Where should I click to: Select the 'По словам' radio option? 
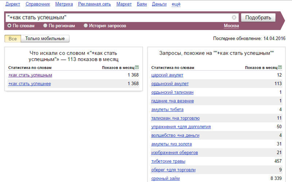pyautogui.click(x=9, y=26)
